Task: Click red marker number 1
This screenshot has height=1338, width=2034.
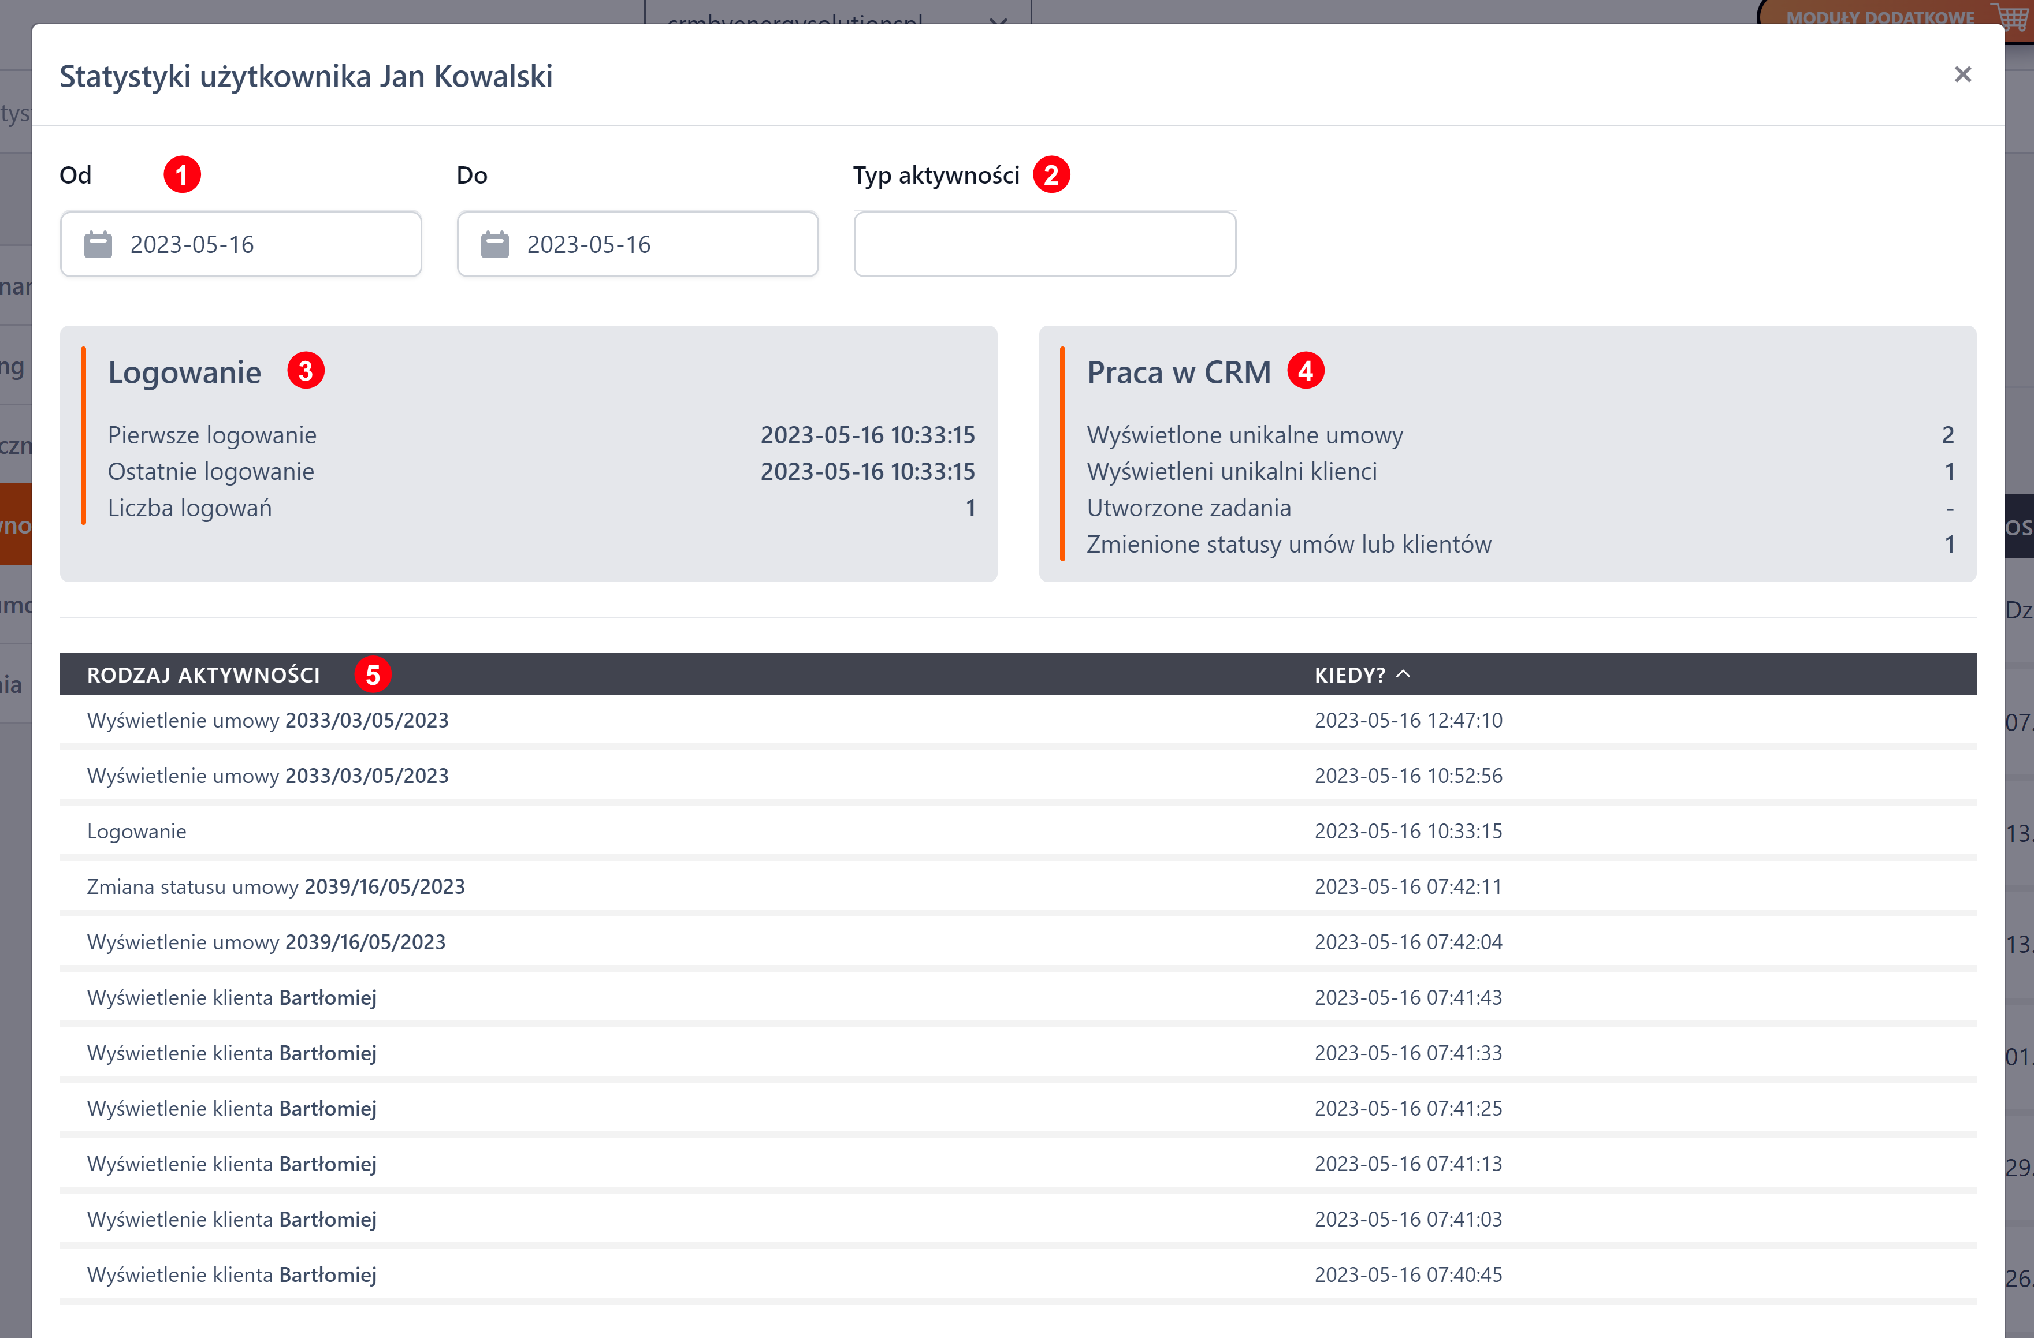Action: [x=182, y=175]
